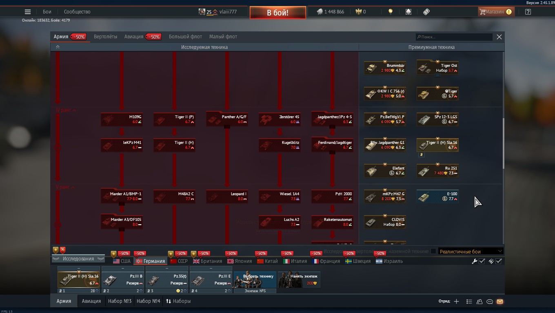Enable helicopter research on ground vehicles checkbox

click(433, 251)
